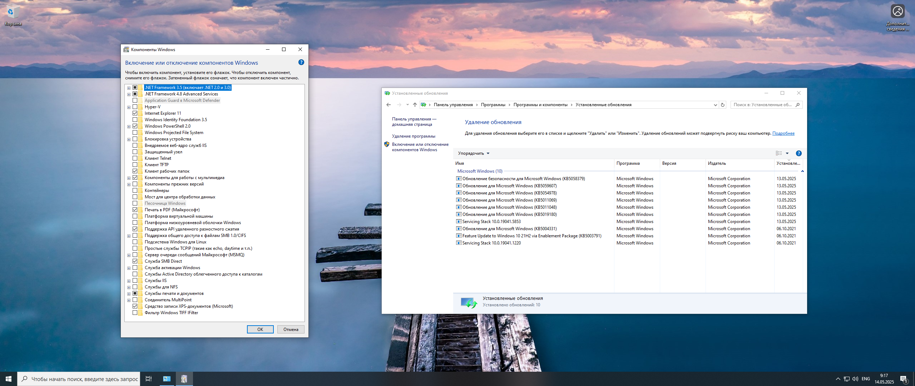This screenshot has width=915, height=386.
Task: Enable Подсистема Windows для Linux checkbox
Action: point(135,242)
